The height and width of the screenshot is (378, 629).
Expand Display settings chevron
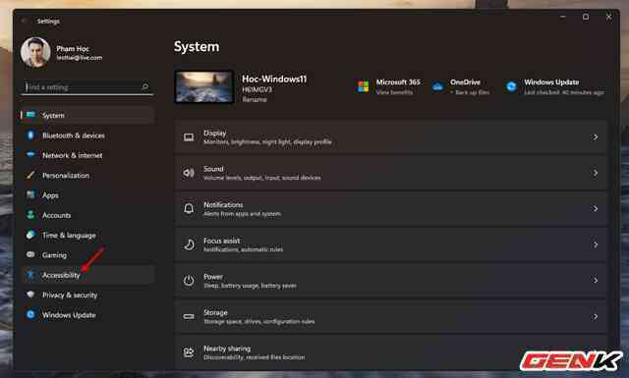coord(595,137)
